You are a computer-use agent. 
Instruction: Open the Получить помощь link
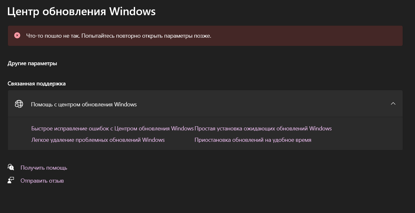point(44,168)
